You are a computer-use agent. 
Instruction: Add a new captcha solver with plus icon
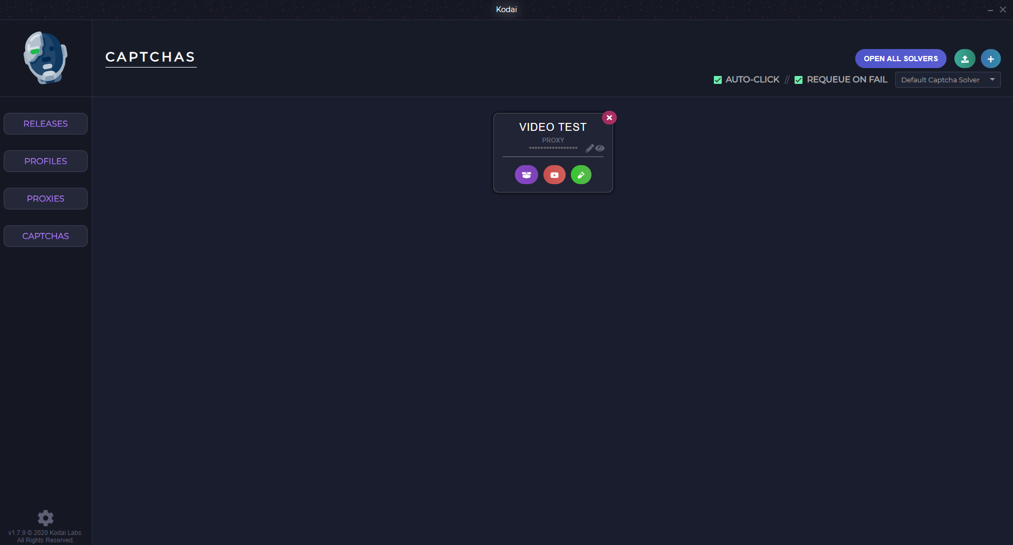click(x=990, y=59)
